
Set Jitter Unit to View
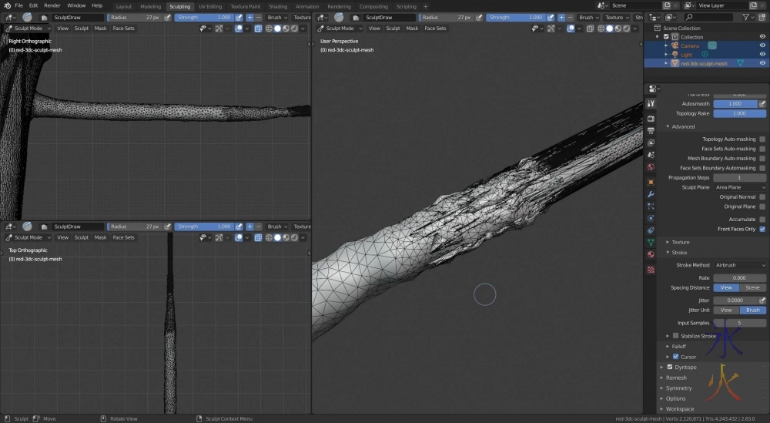tap(725, 310)
